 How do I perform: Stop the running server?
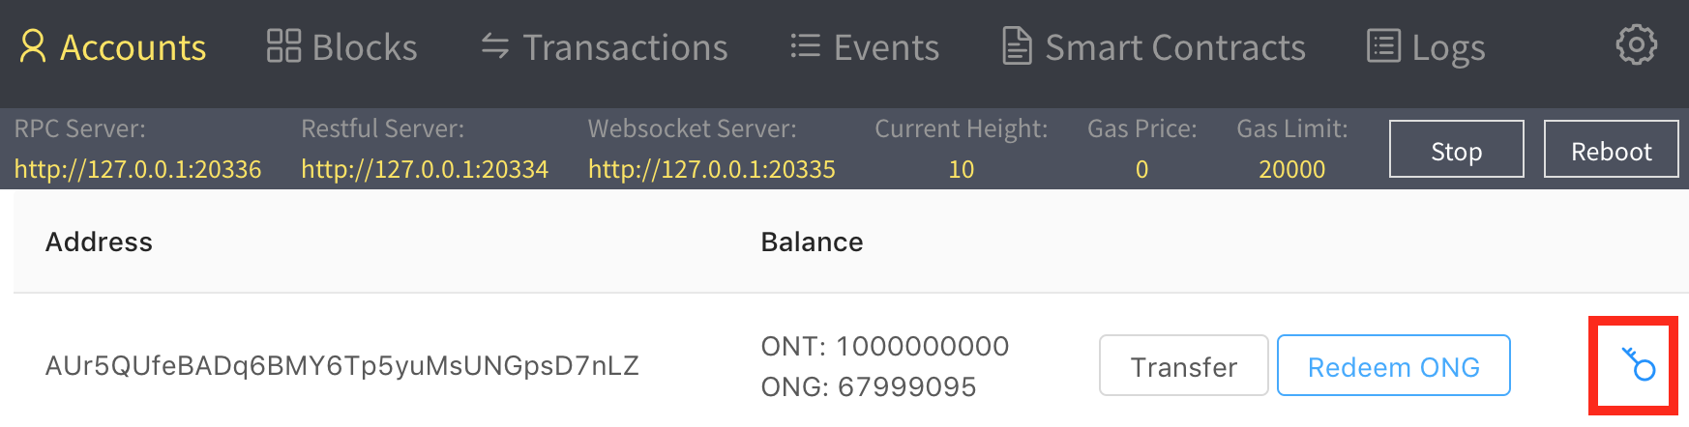point(1456,150)
